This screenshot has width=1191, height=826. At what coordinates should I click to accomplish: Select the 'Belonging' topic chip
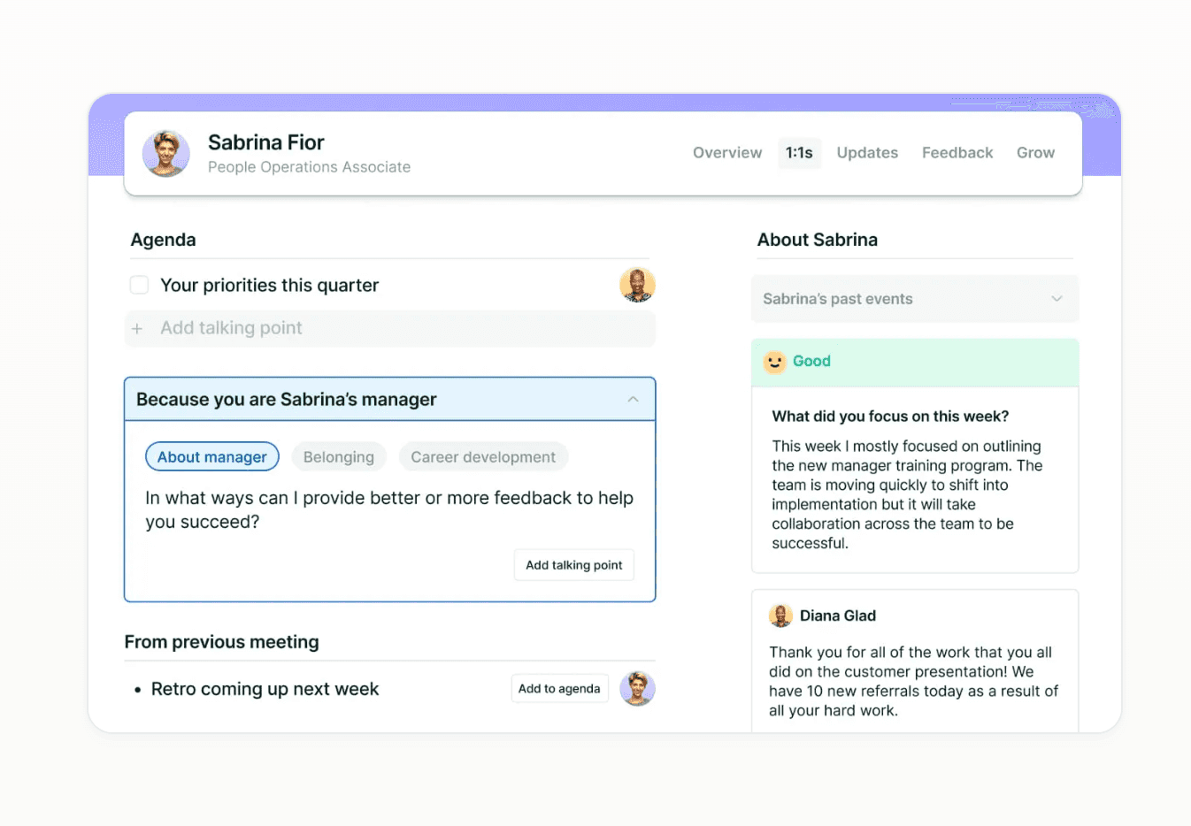(x=339, y=457)
